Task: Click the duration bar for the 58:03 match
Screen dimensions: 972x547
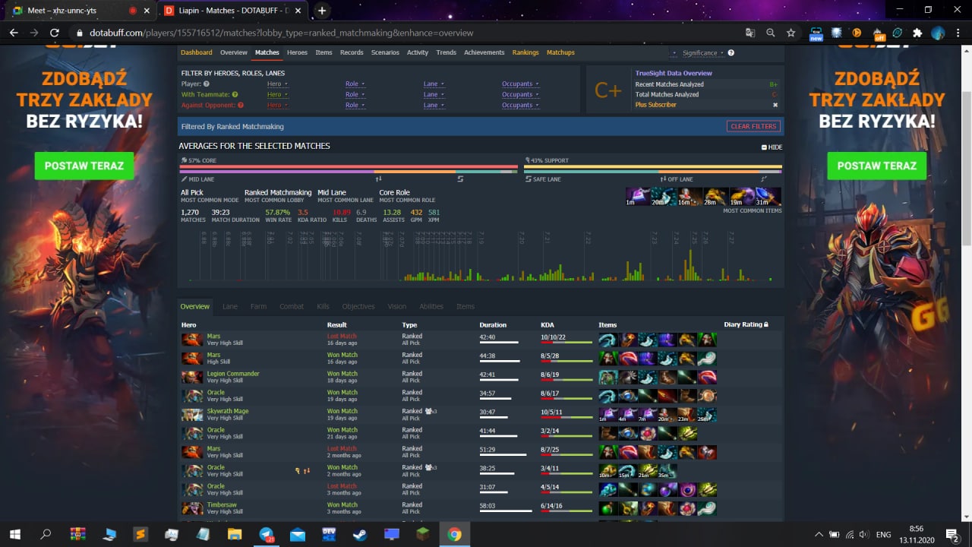Action: pyautogui.click(x=506, y=511)
